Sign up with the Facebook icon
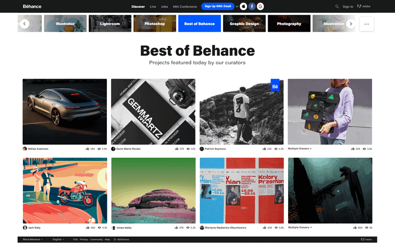The height and width of the screenshot is (244, 395). pos(252,6)
